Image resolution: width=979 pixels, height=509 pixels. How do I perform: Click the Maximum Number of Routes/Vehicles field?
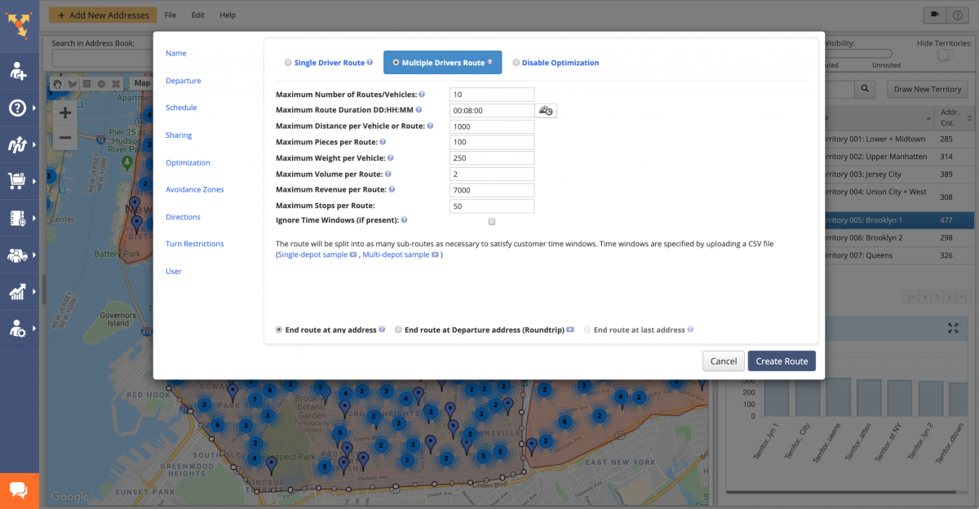point(492,95)
